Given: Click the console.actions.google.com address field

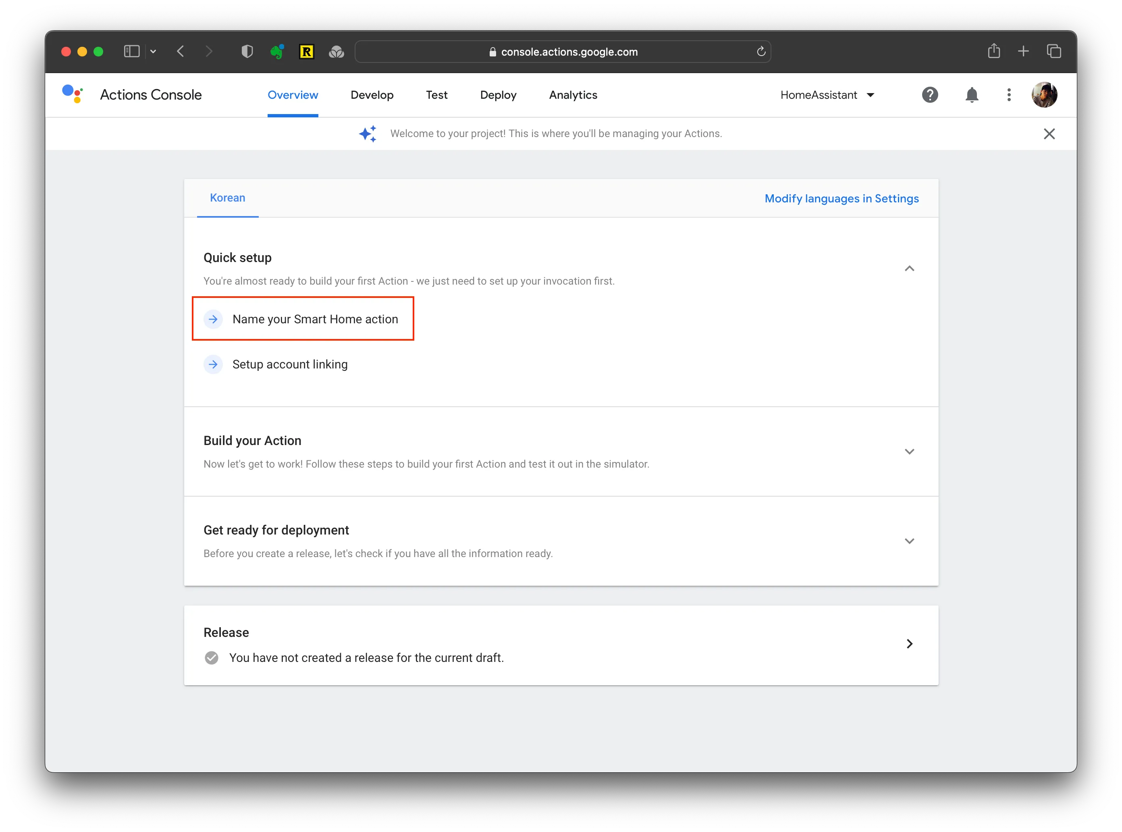Looking at the screenshot, I should [x=563, y=51].
